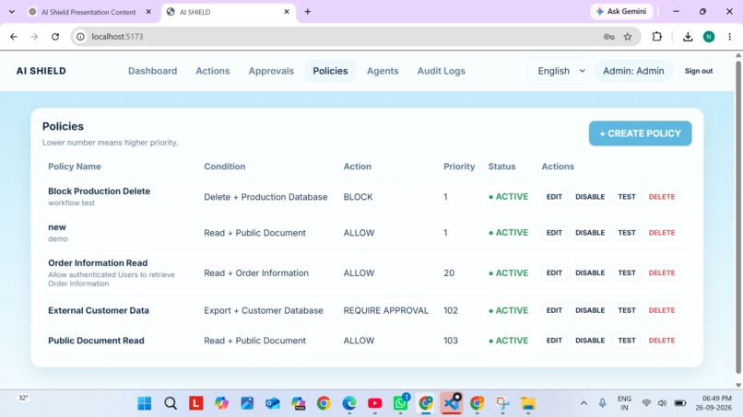This screenshot has width=743, height=417.
Task: Open WhatsApp from the taskbar
Action: (400, 403)
